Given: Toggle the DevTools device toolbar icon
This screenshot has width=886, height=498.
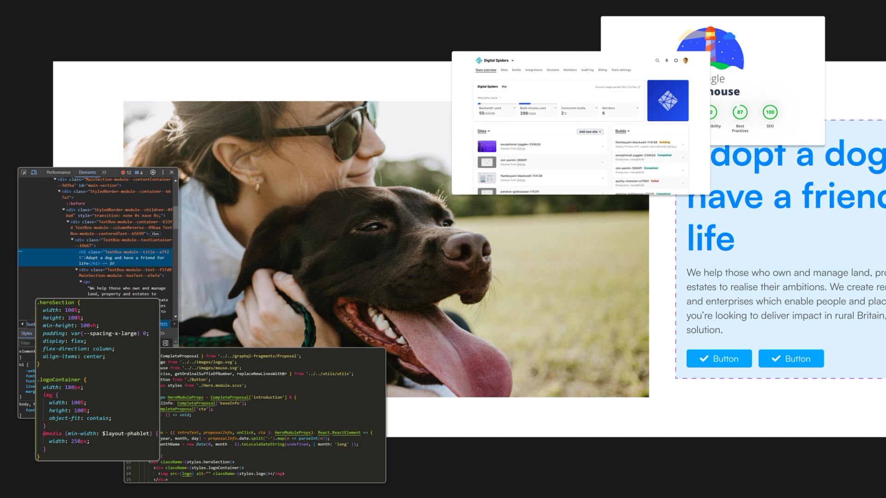Looking at the screenshot, I should coord(34,172).
